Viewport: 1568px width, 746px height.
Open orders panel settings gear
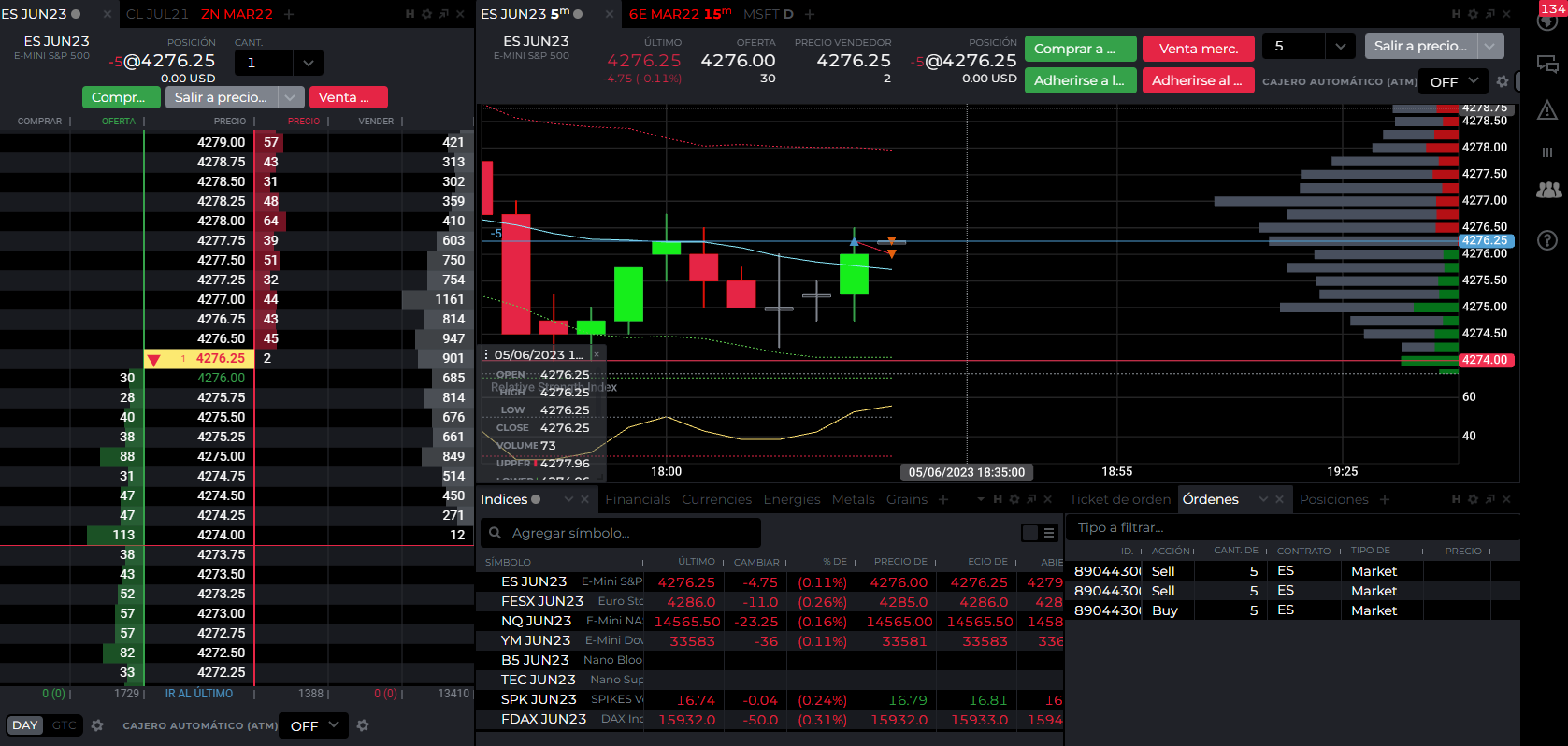(x=1474, y=499)
